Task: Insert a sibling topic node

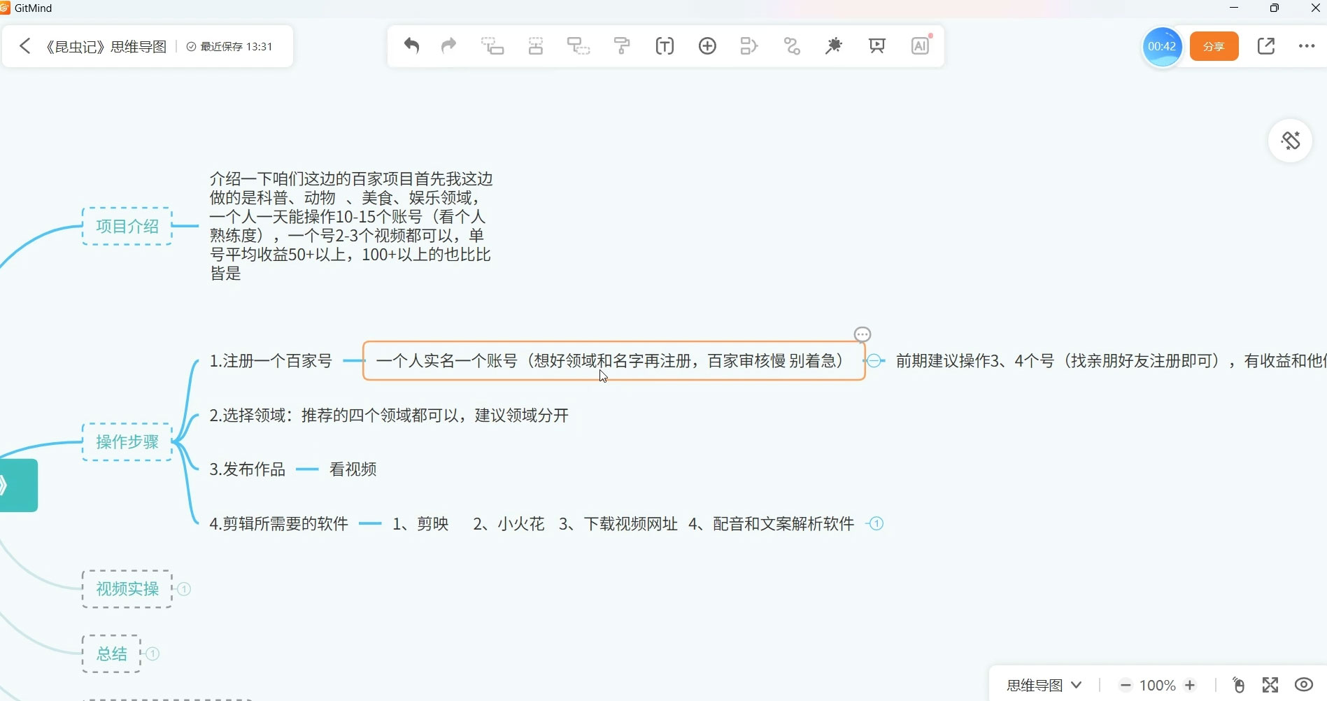Action: 535,45
